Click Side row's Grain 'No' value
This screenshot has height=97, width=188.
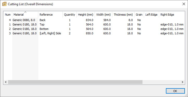[139, 34]
